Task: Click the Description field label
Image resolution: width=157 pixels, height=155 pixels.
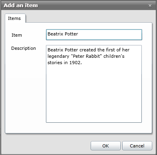Action: [x=24, y=48]
